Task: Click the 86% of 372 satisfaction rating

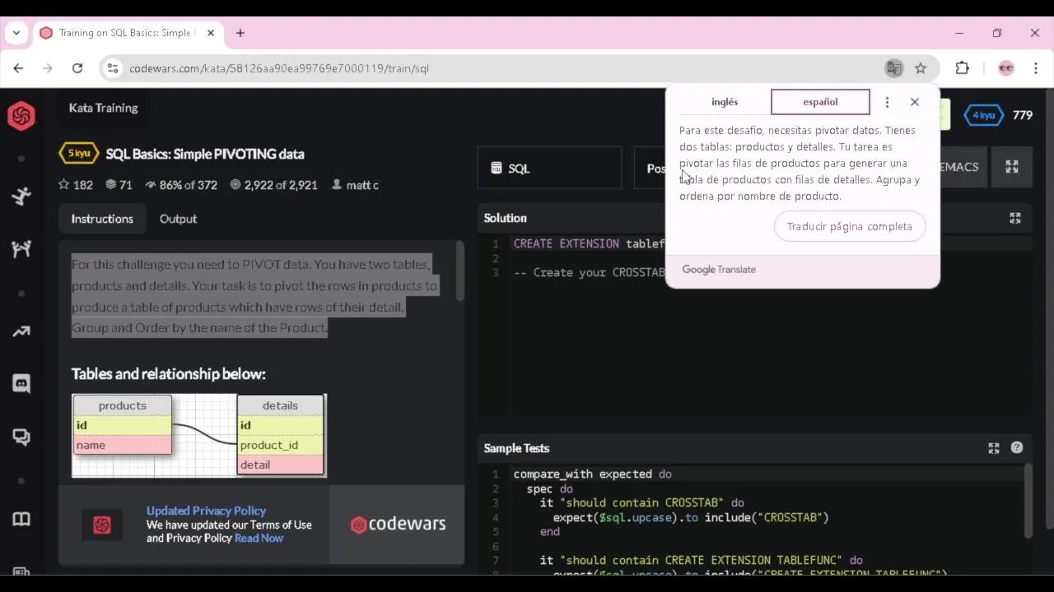Action: click(181, 185)
